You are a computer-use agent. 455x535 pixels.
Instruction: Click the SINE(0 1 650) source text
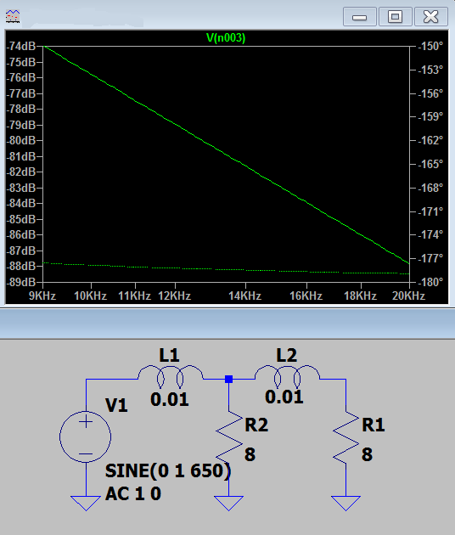[x=168, y=470]
